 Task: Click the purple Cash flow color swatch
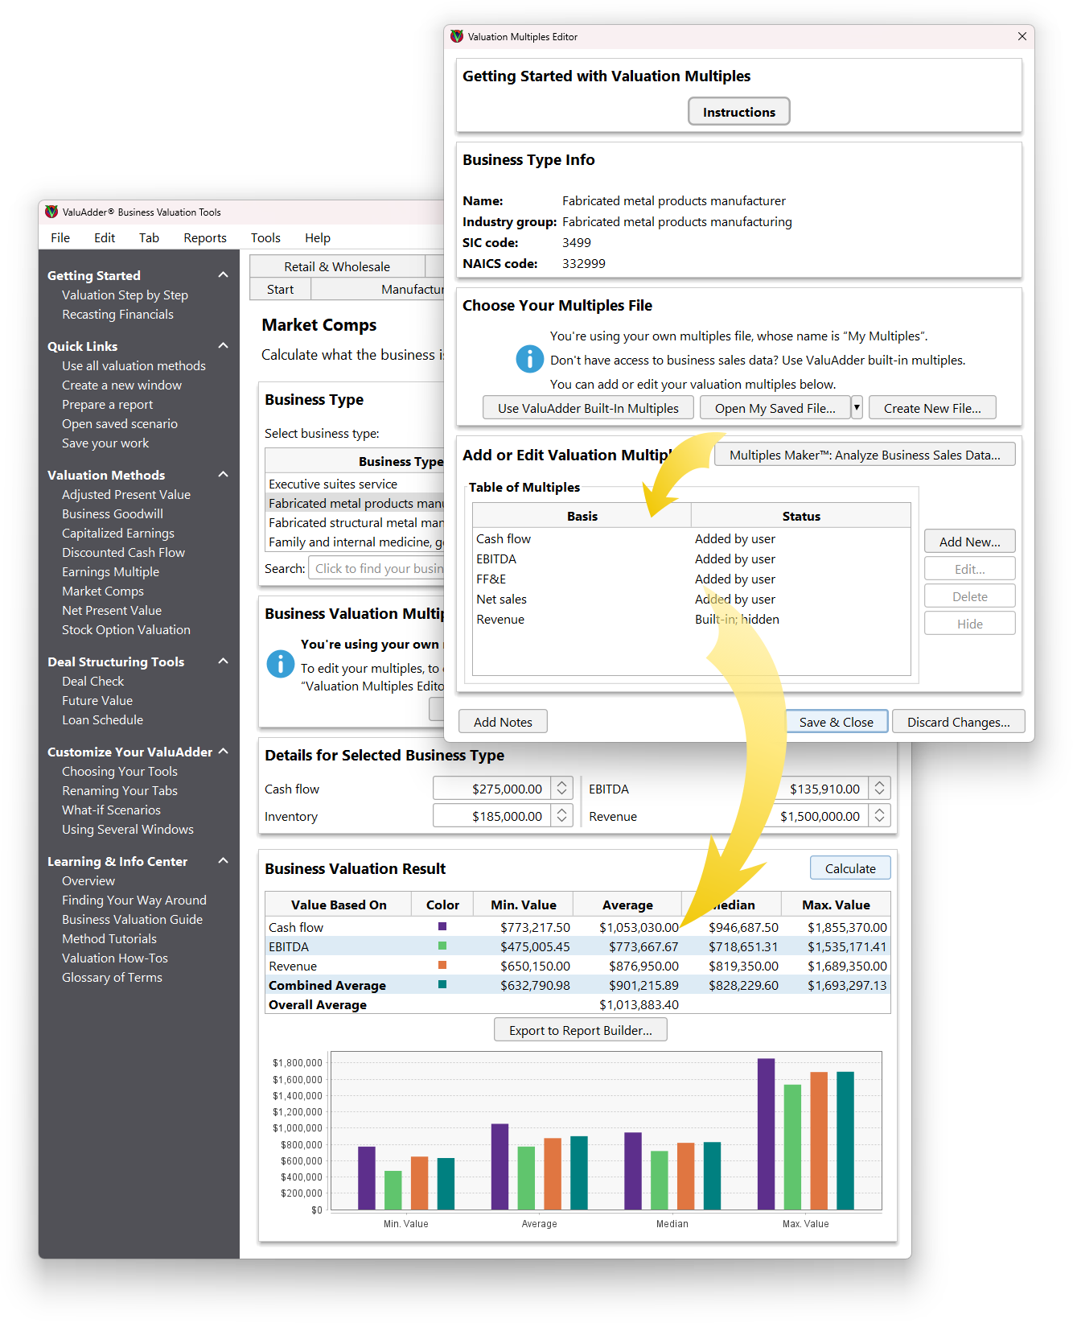tap(442, 926)
